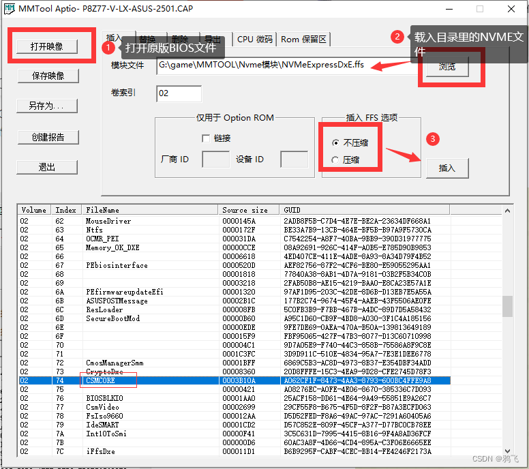
Task: Select the PEbiosinterface module row
Action: click(x=235, y=265)
